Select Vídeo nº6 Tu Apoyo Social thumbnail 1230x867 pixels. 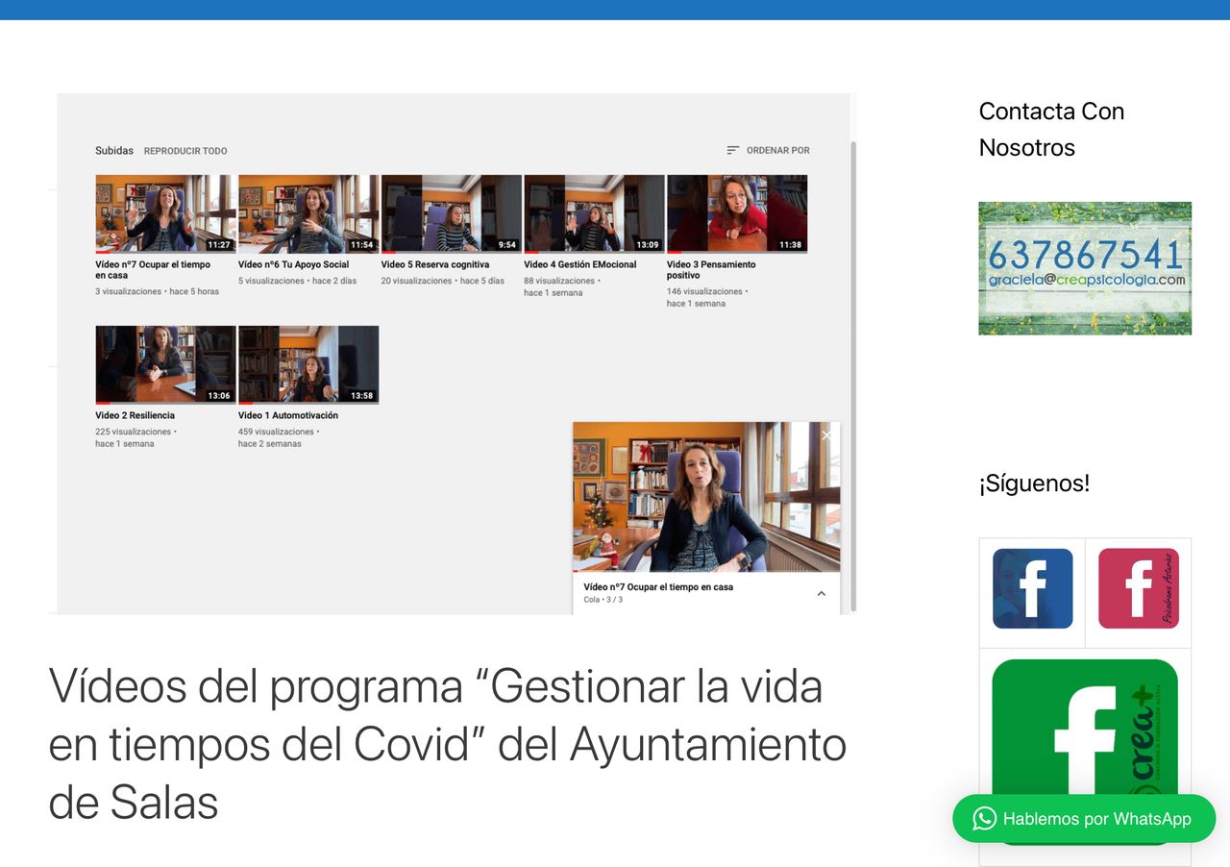(x=308, y=213)
